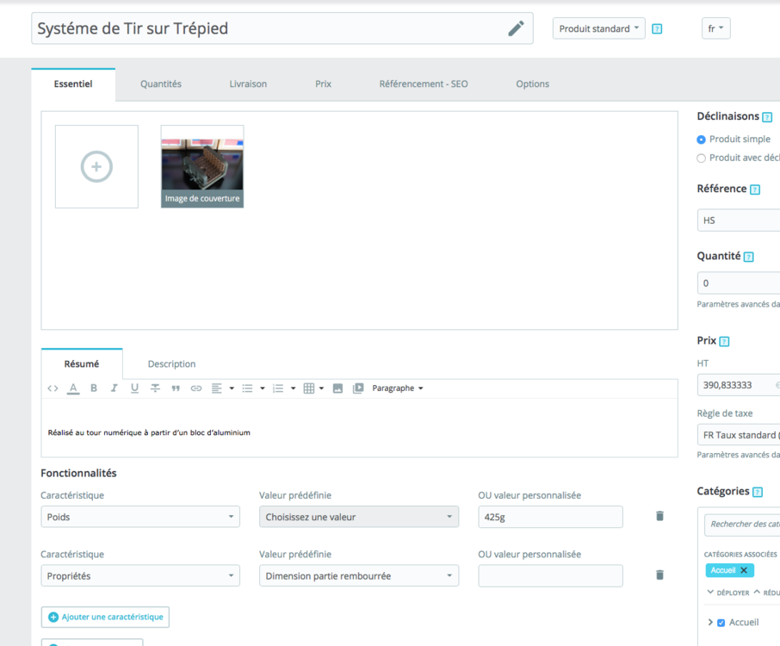
Task: Open the Paragraphe format dropdown
Action: [x=398, y=388]
